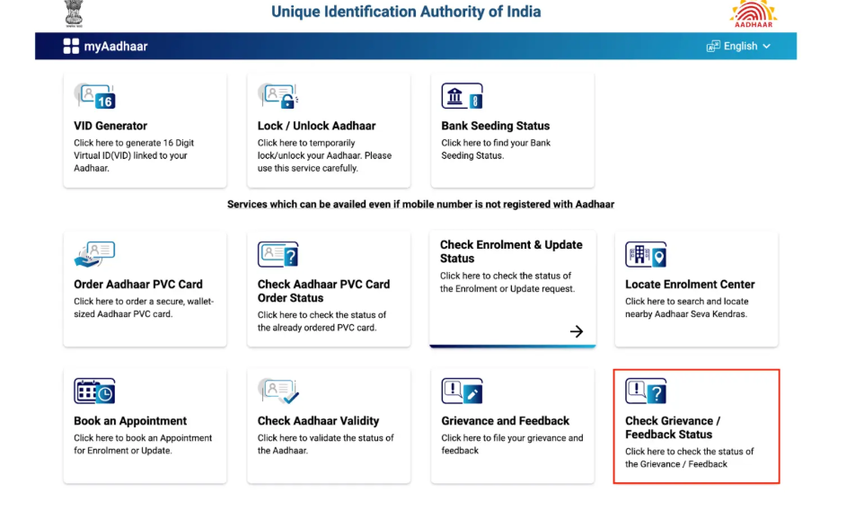Viewport: 855px width, 510px height.
Task: Open the English language dropdown
Action: pyautogui.click(x=738, y=46)
